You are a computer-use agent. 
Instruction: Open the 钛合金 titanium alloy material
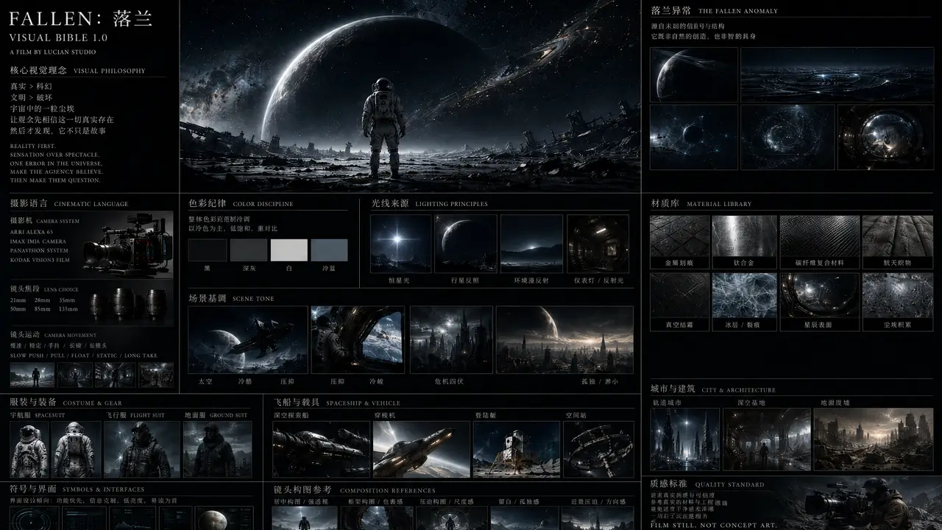745,236
